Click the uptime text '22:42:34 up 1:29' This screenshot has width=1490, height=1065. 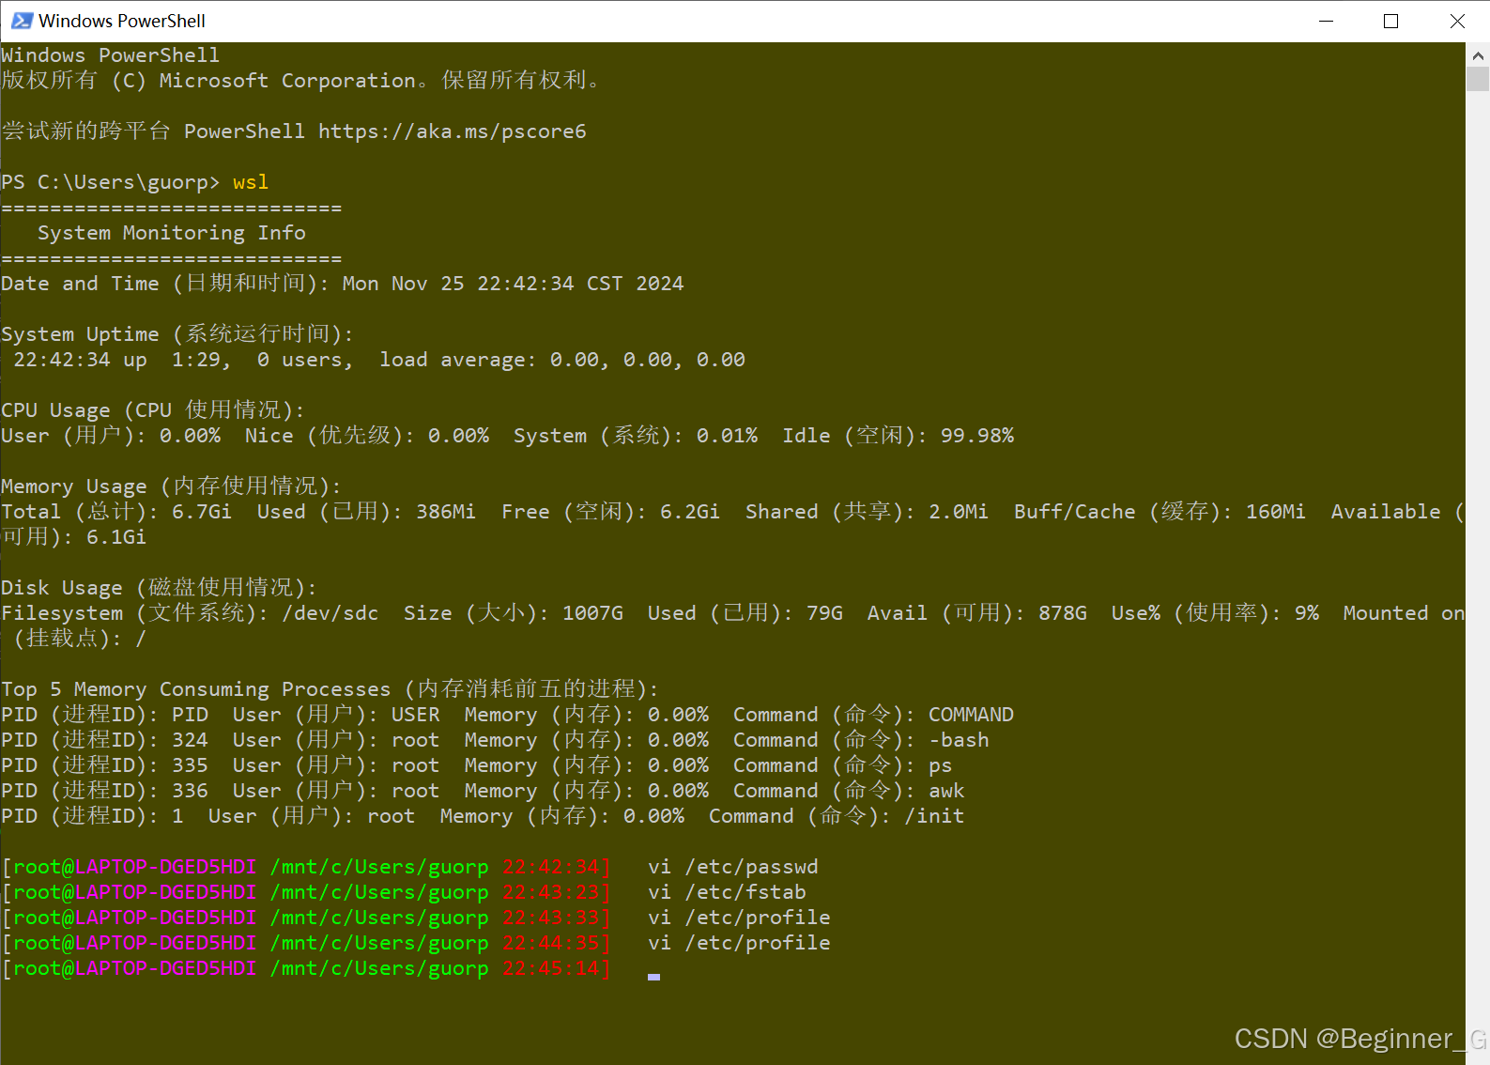coord(117,360)
